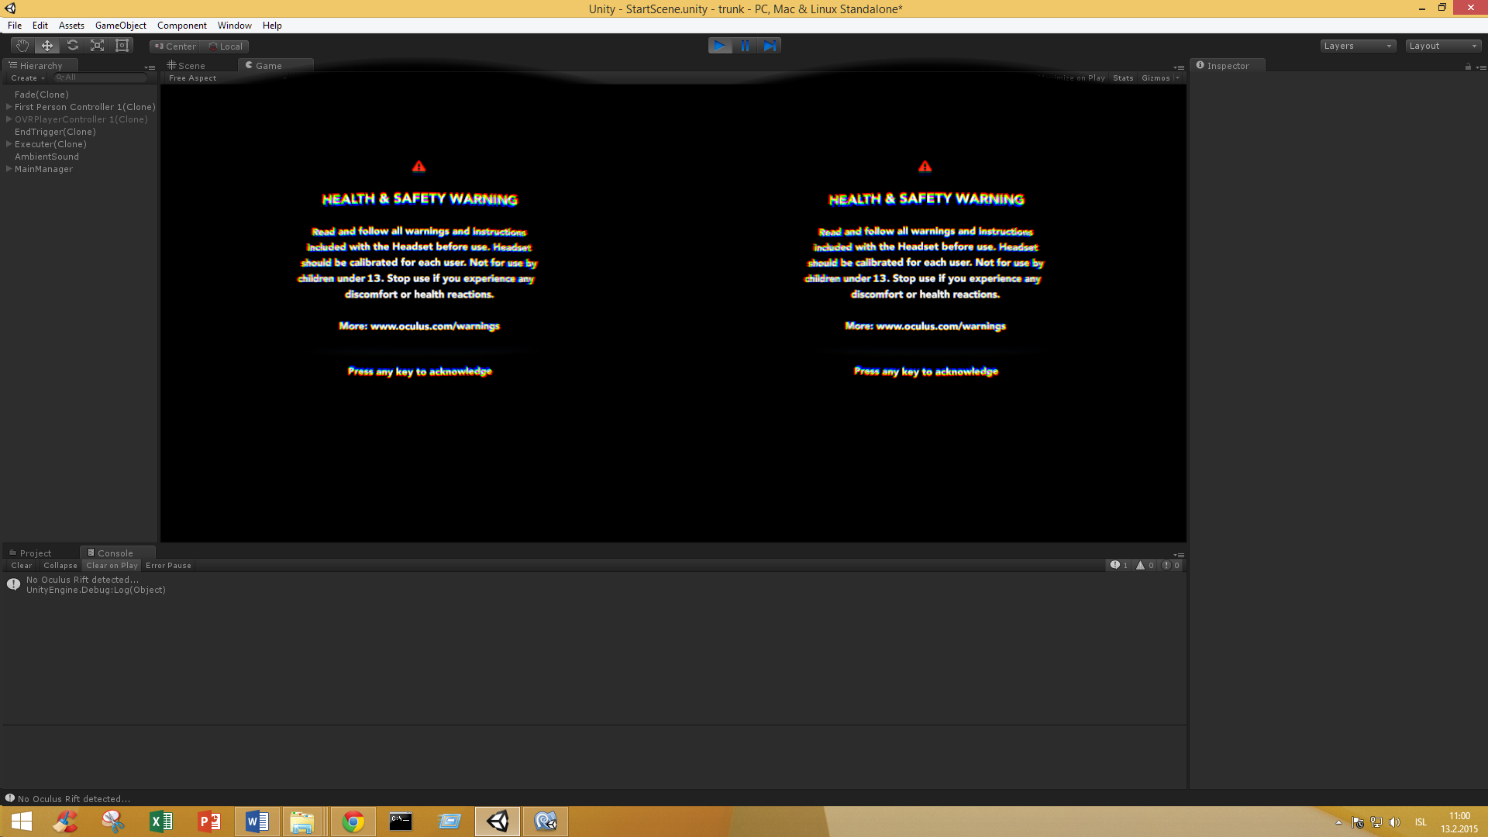Screen dimensions: 1488x837
Task: Select the Rotate tool
Action: 72,46
